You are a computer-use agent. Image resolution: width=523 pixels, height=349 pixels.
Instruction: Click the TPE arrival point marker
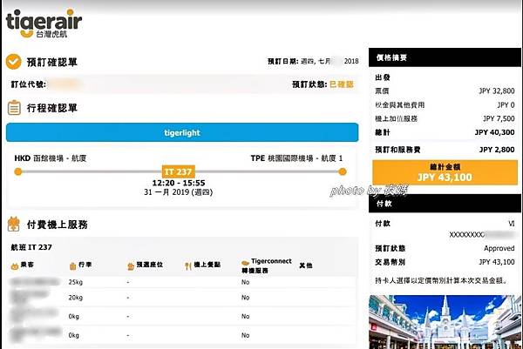pyautogui.click(x=342, y=171)
